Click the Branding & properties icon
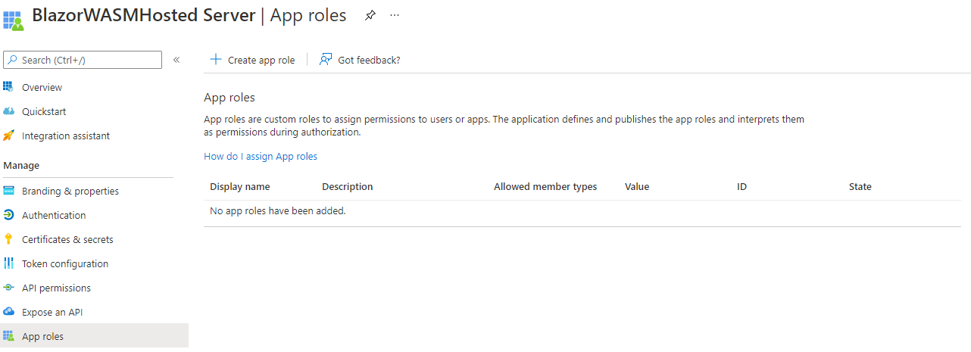971x352 pixels. pos(8,191)
